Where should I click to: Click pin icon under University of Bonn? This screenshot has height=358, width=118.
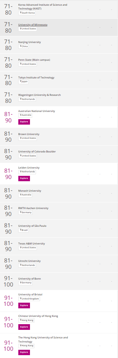(x=21, y=283)
